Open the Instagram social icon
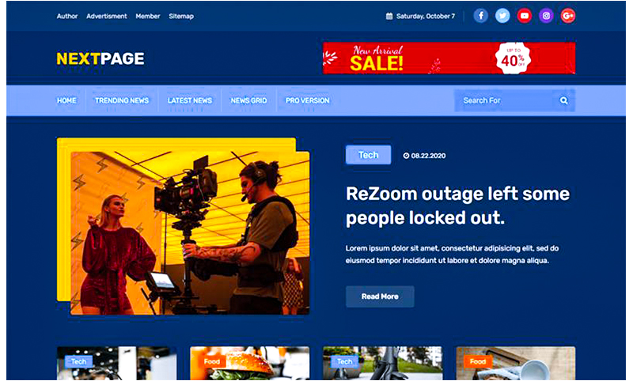 click(546, 16)
